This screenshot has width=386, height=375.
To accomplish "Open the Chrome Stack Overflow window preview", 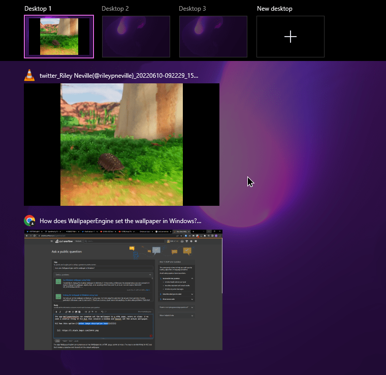I will (x=123, y=290).
